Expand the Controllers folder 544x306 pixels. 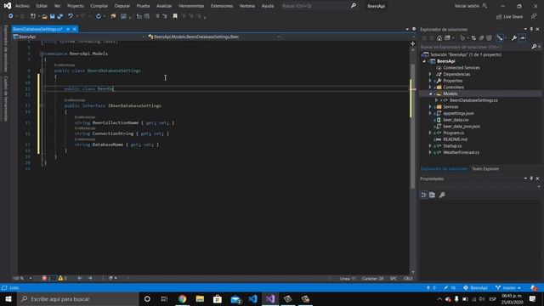coord(430,88)
